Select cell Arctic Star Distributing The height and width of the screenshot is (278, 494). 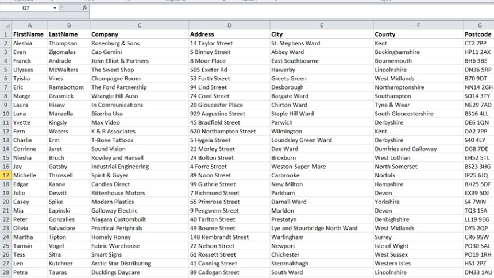(x=139, y=264)
